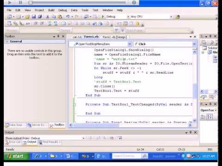The height and width of the screenshot is (166, 222).
Task: Click the Complete Word icon in editor toolbar
Action: click(x=28, y=24)
